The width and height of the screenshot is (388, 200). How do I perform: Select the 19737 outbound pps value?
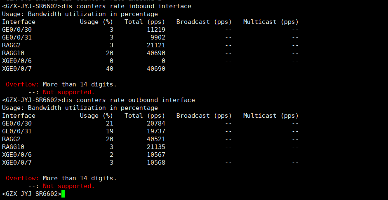click(156, 131)
